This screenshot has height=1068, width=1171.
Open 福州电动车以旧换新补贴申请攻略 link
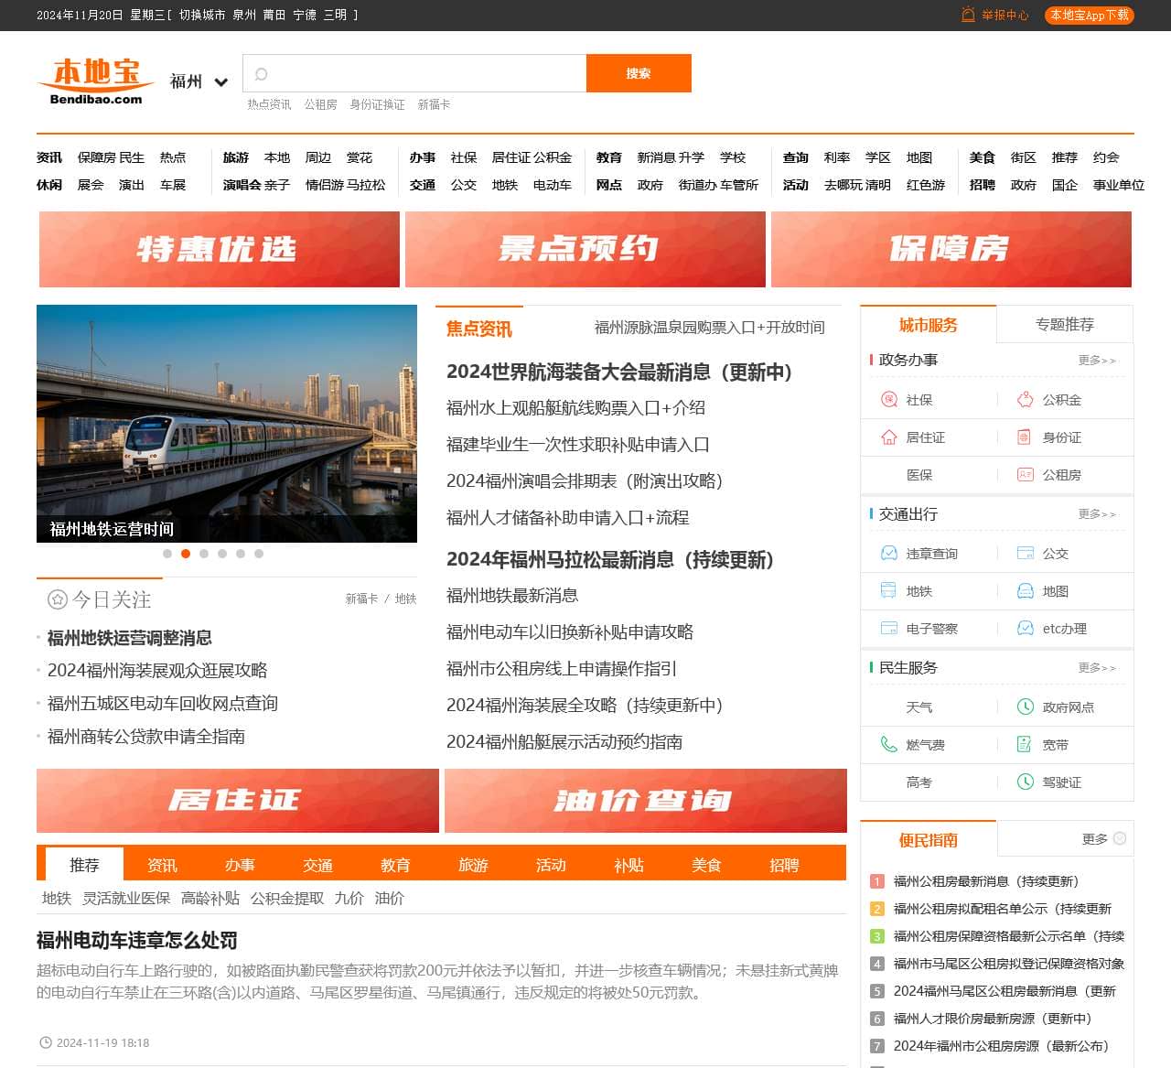pos(570,631)
